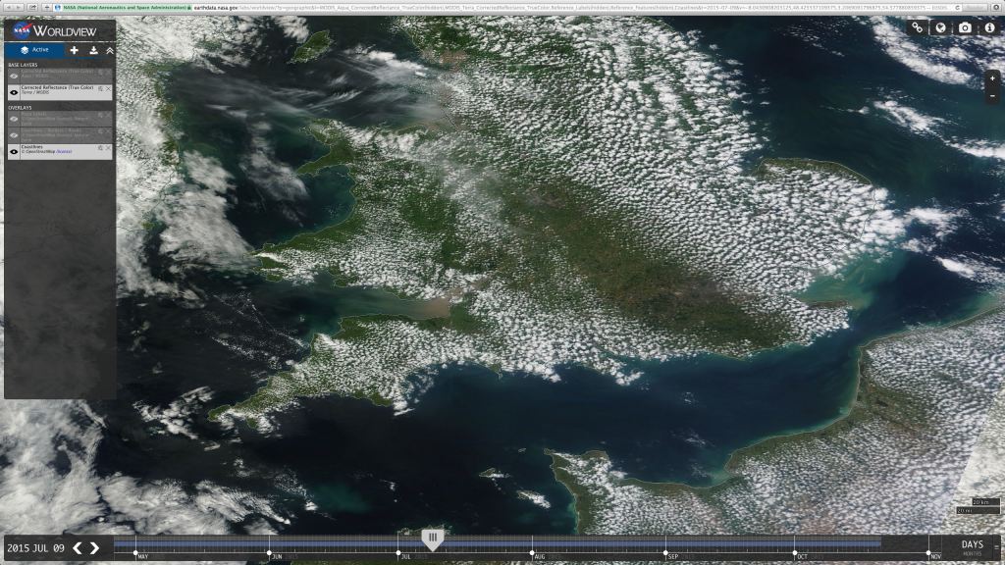Open the Add Layers tab (plus icon)
Screen dimensions: 1005x565
(x=75, y=50)
